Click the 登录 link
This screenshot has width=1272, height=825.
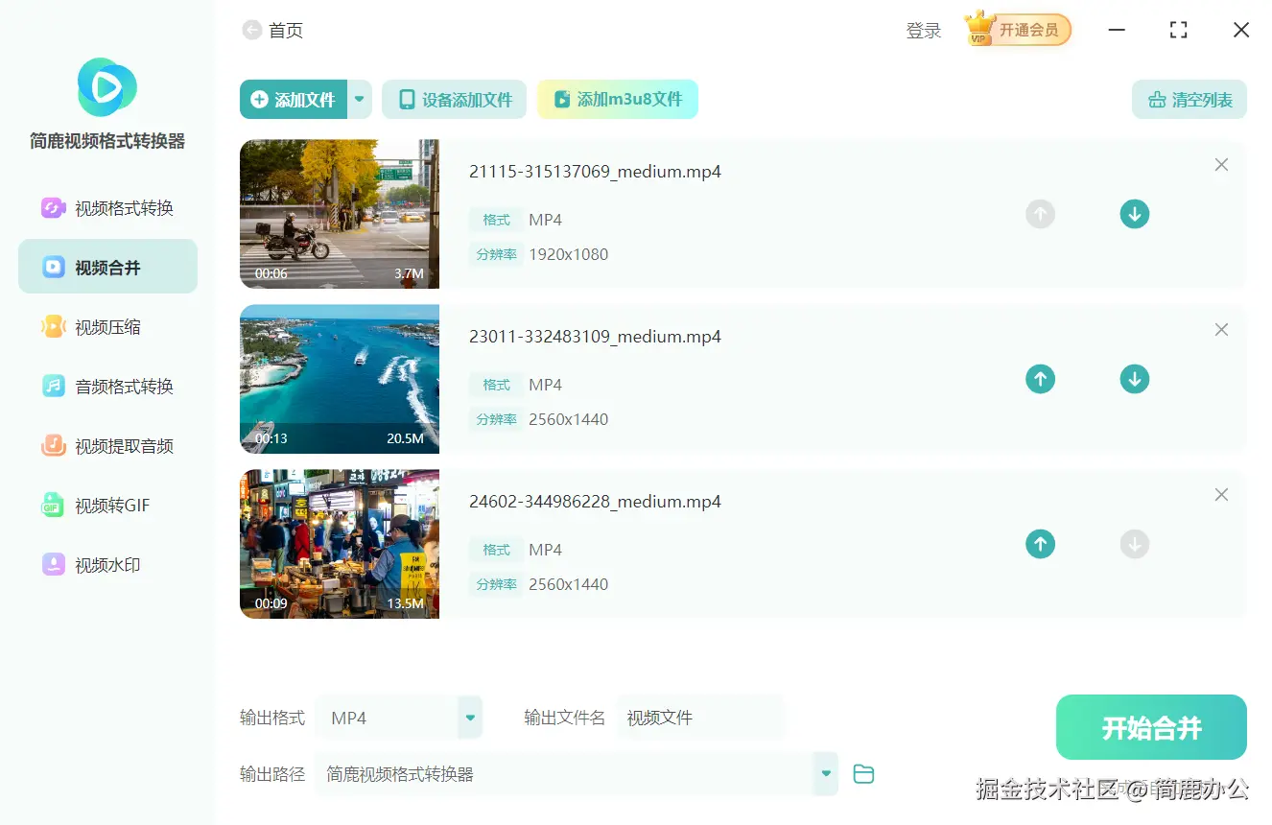924,31
